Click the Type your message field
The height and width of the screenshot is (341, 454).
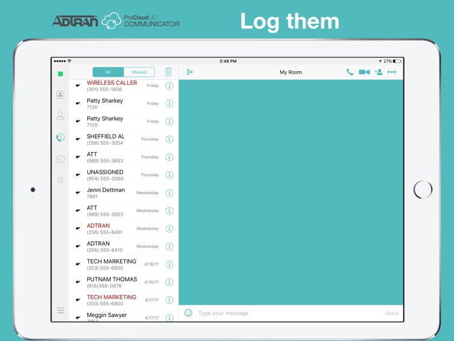[x=288, y=313]
